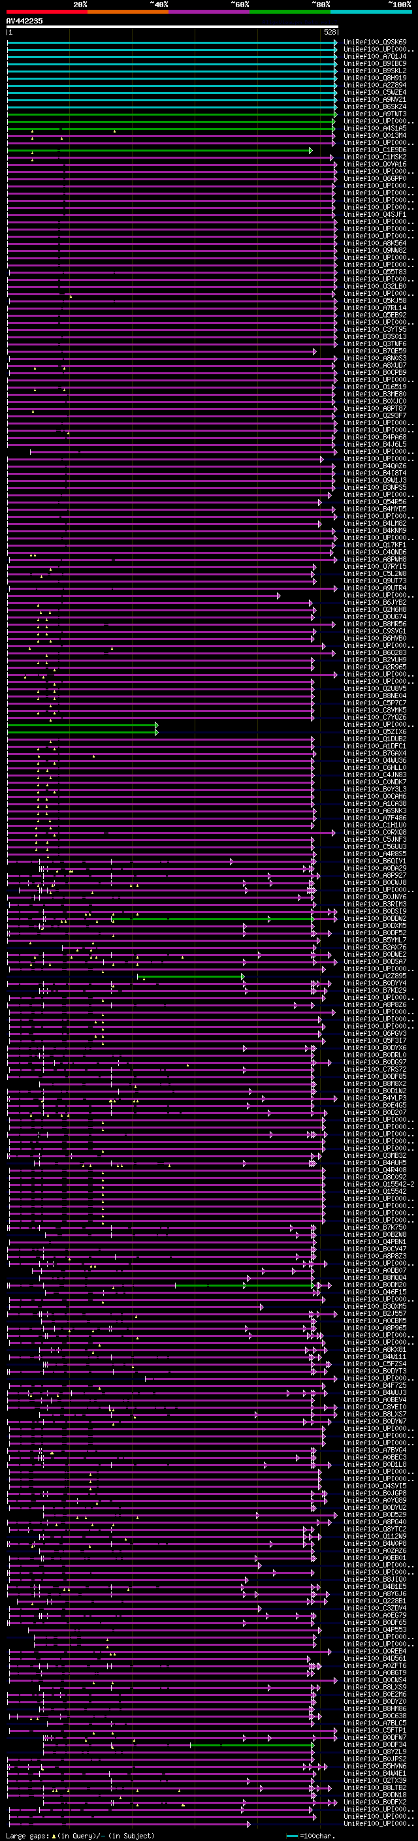The width and height of the screenshot is (418, 1841).
Task: Click the orange ~40% identity legend bar
Action: click(127, 12)
